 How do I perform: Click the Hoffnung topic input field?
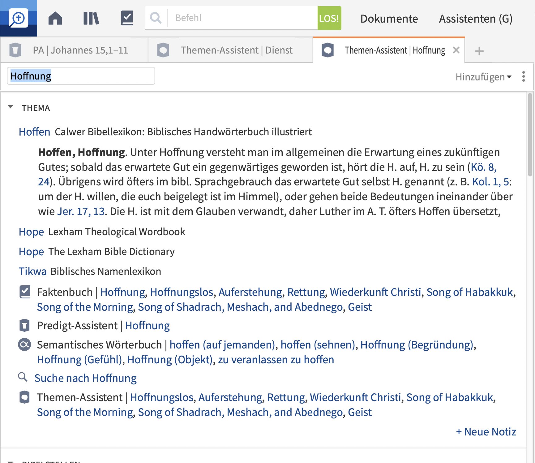coord(81,76)
